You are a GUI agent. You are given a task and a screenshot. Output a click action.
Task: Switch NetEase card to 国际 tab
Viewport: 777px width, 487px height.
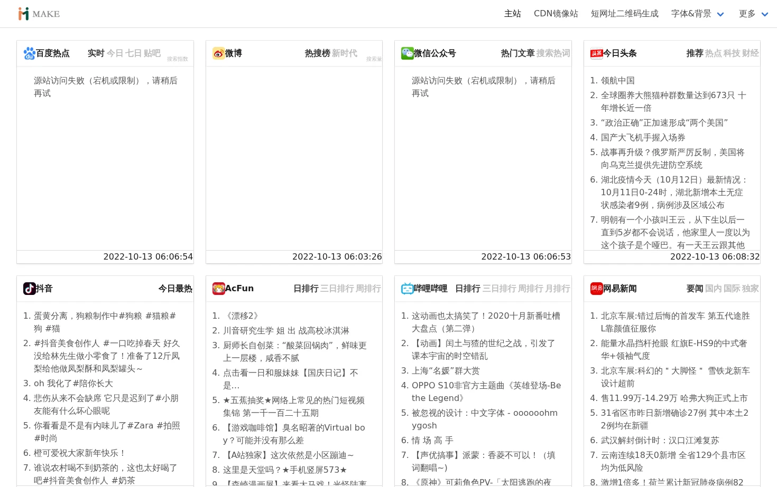pos(732,289)
